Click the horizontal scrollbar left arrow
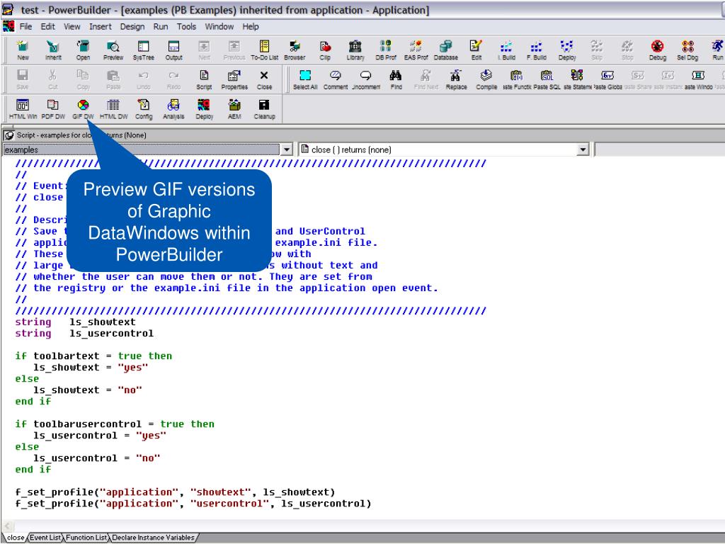The height and width of the screenshot is (544, 725). click(7, 526)
